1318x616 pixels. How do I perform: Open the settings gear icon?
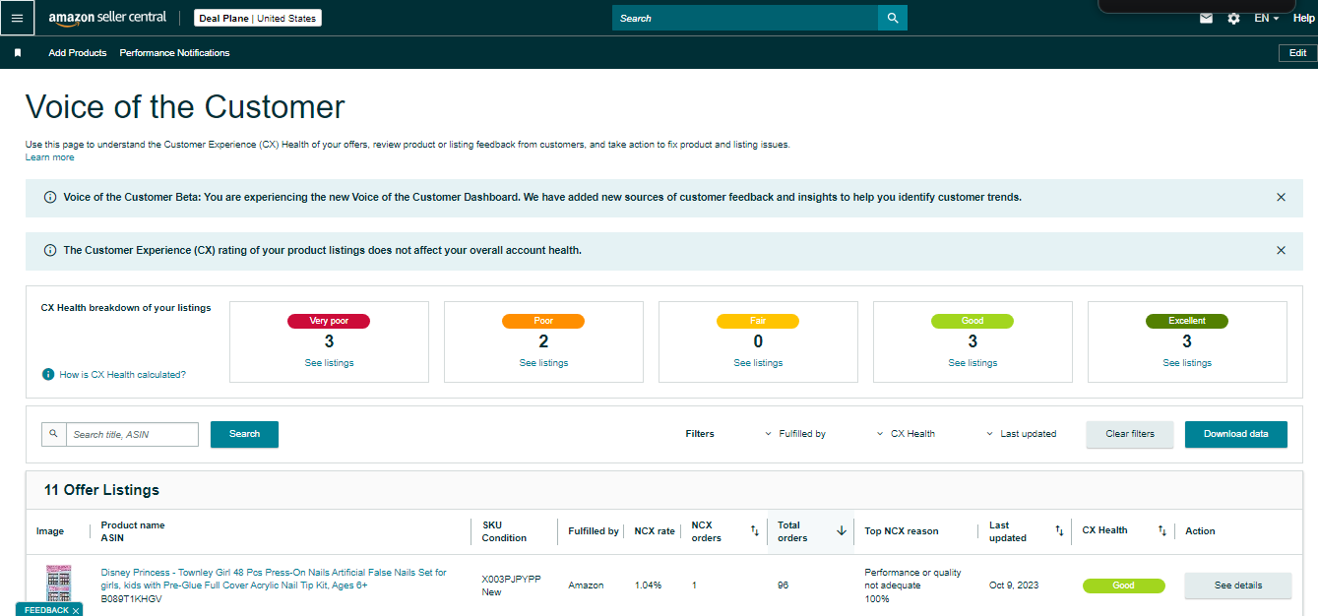[x=1233, y=19]
